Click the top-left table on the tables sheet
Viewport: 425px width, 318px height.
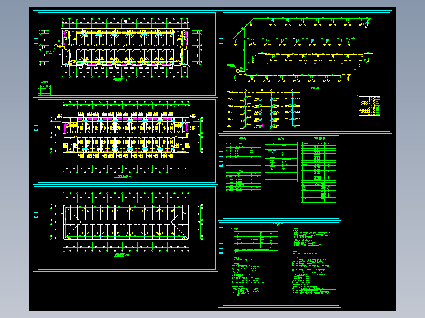243,155
